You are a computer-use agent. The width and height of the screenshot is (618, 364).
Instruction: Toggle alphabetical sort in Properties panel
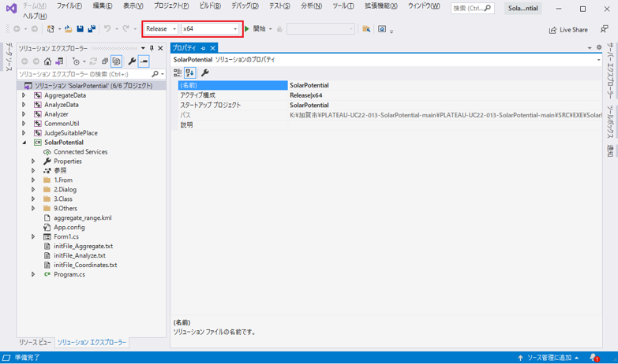click(x=190, y=73)
